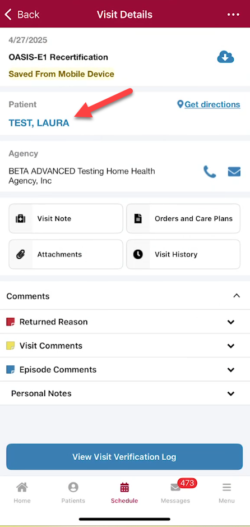
Task: Click the red Returned Reason note icon
Action: click(11, 322)
